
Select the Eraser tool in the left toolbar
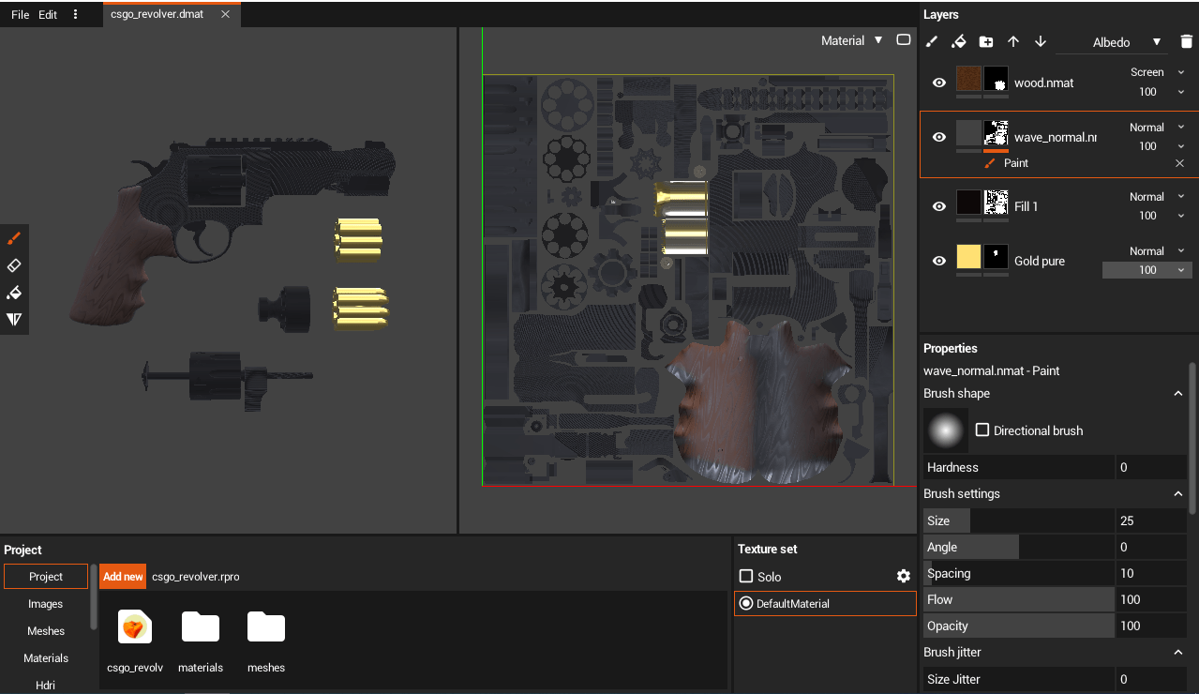coord(14,265)
